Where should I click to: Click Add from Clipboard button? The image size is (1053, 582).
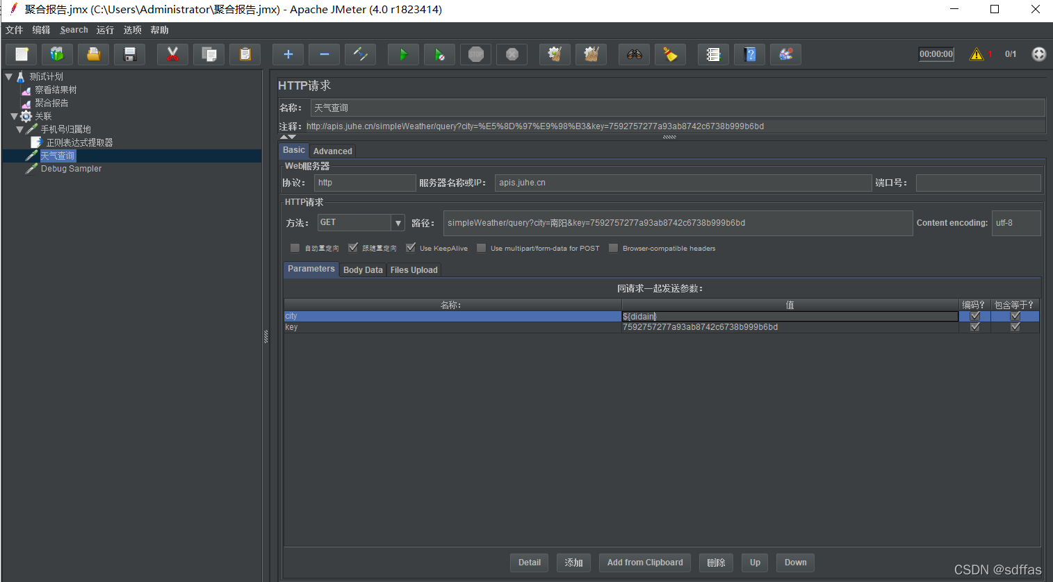(x=645, y=563)
